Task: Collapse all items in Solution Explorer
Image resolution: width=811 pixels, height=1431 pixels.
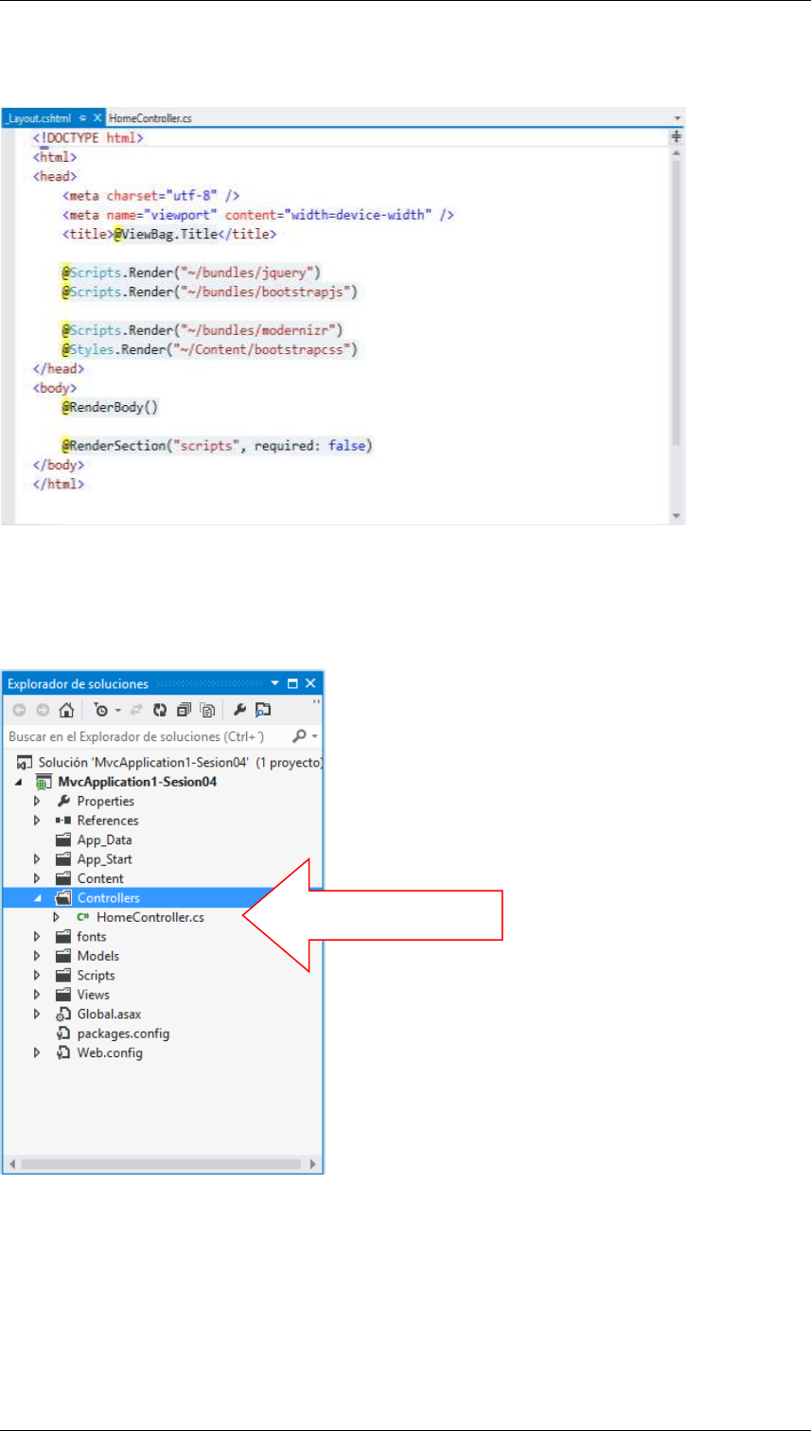Action: click(184, 710)
